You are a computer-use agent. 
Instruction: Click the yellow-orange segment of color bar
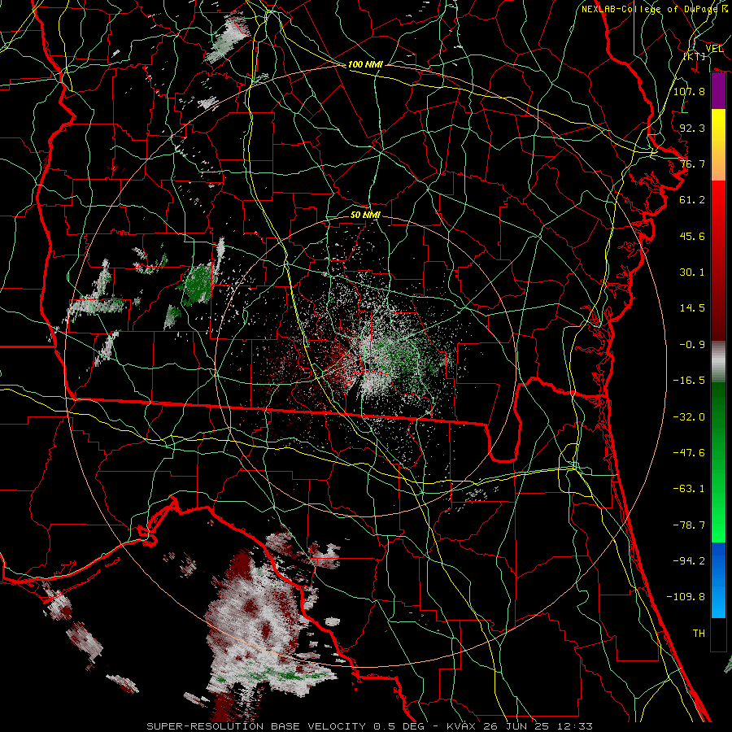tap(718, 145)
